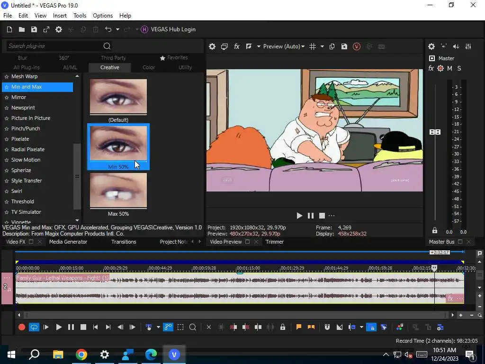485x364 pixels.
Task: Open the Tools menu
Action: [80, 16]
